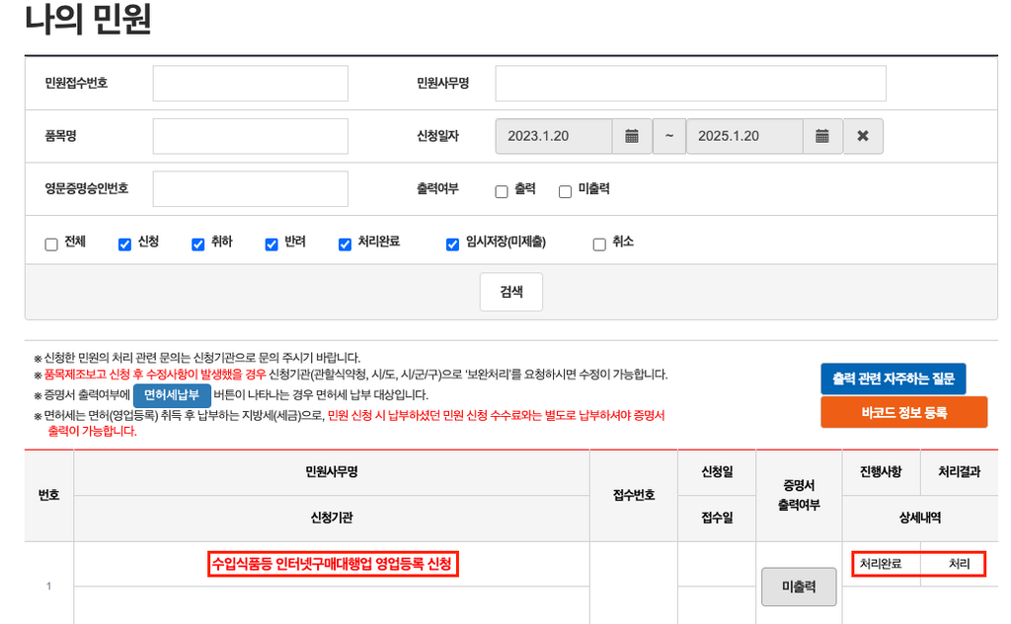
Task: Click the 증명서 출력여부 column header
Action: (x=799, y=495)
